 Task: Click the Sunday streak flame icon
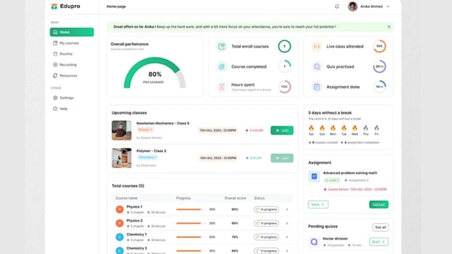point(322,128)
